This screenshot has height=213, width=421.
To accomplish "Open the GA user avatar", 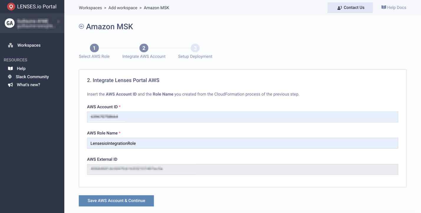I will pyautogui.click(x=10, y=23).
